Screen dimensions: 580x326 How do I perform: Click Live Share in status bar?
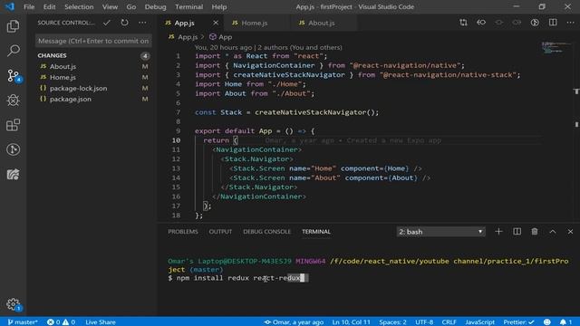click(x=101, y=322)
